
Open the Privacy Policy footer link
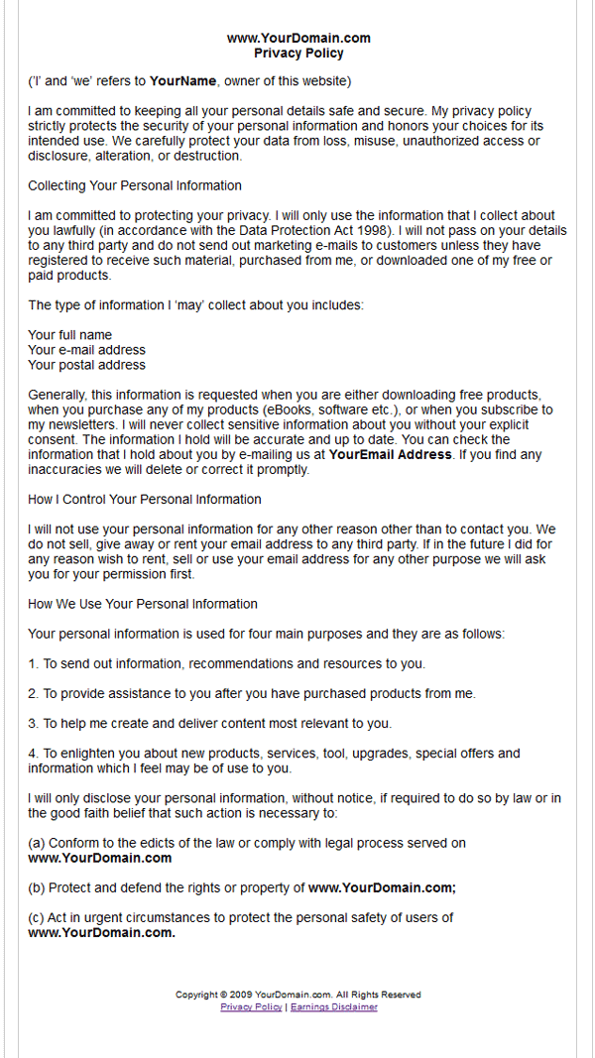251,1006
